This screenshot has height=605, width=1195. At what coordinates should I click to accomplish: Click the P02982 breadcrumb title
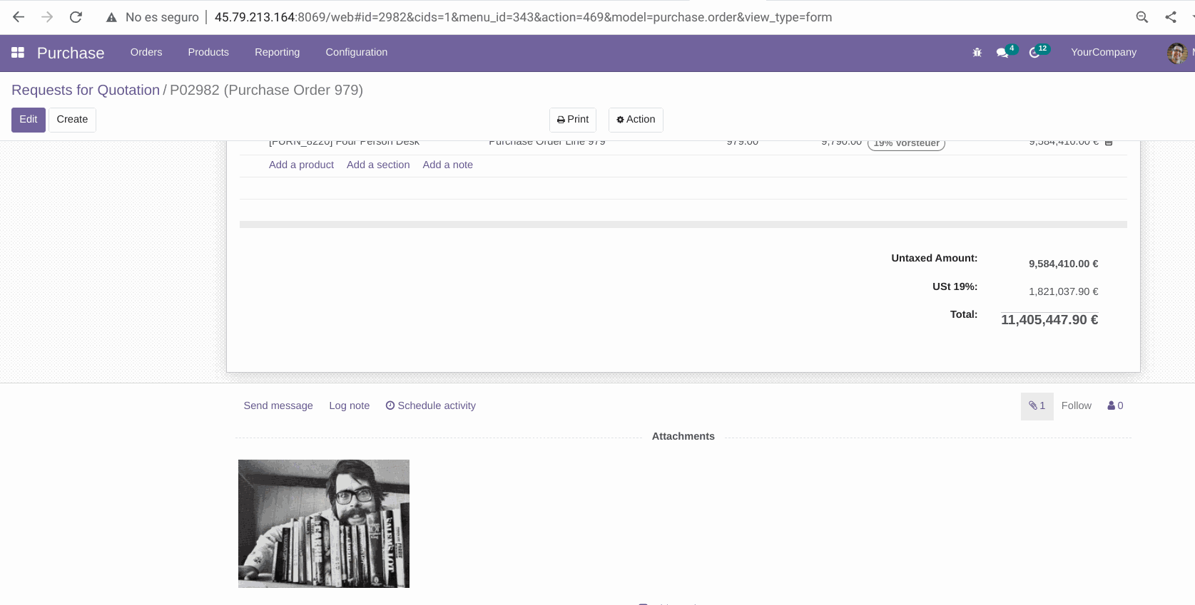pos(266,91)
